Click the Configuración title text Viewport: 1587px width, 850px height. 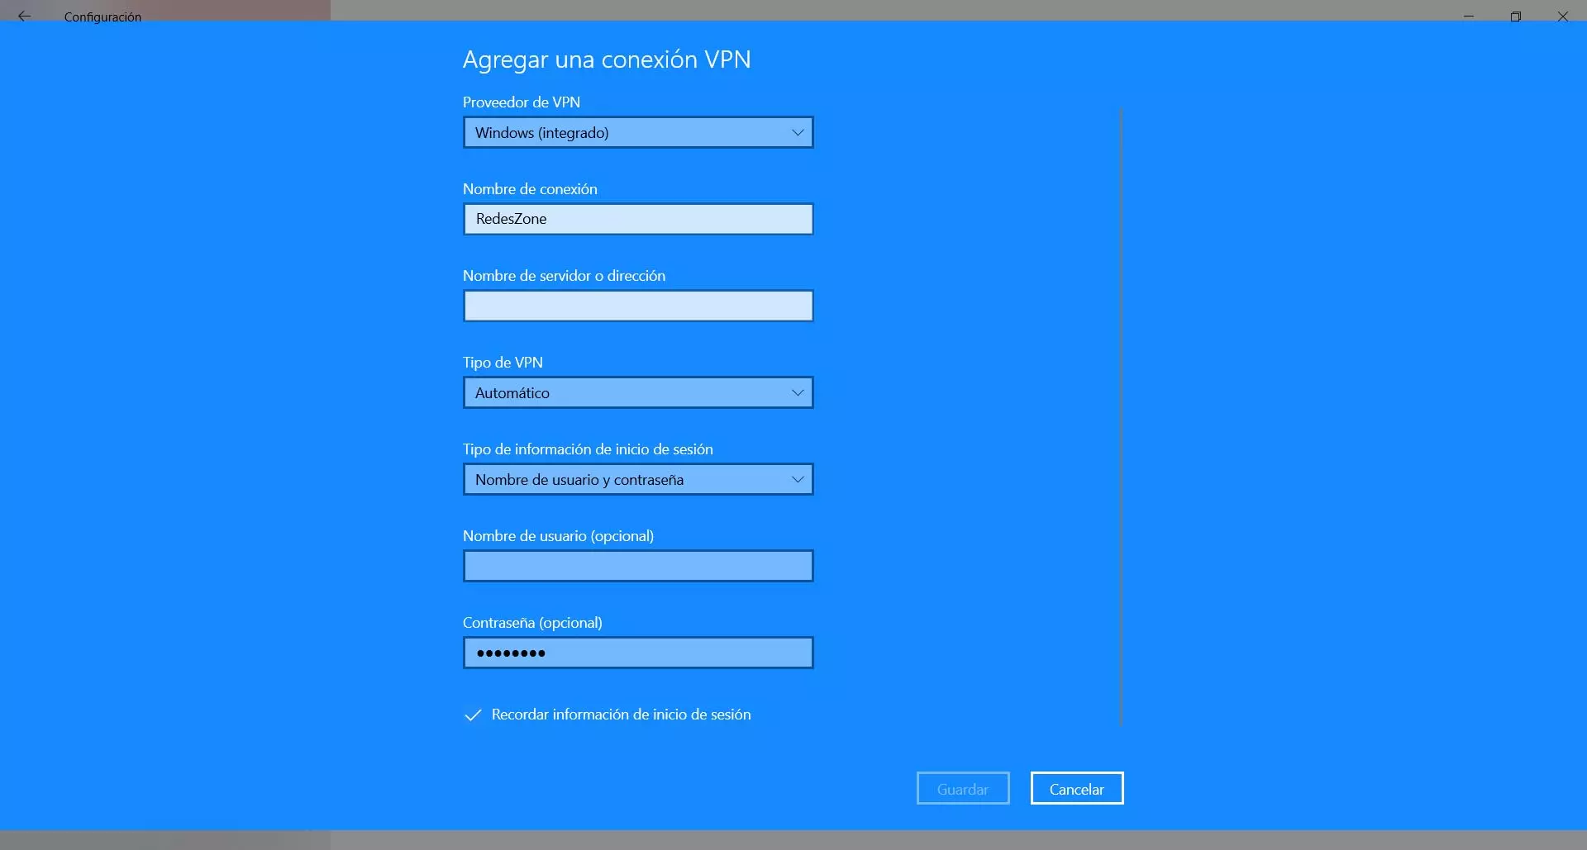point(102,17)
